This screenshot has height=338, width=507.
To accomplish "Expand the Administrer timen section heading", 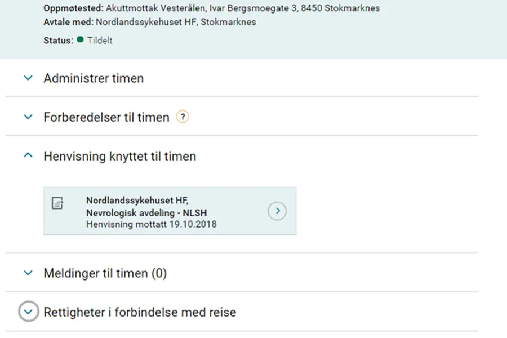I will [x=94, y=78].
